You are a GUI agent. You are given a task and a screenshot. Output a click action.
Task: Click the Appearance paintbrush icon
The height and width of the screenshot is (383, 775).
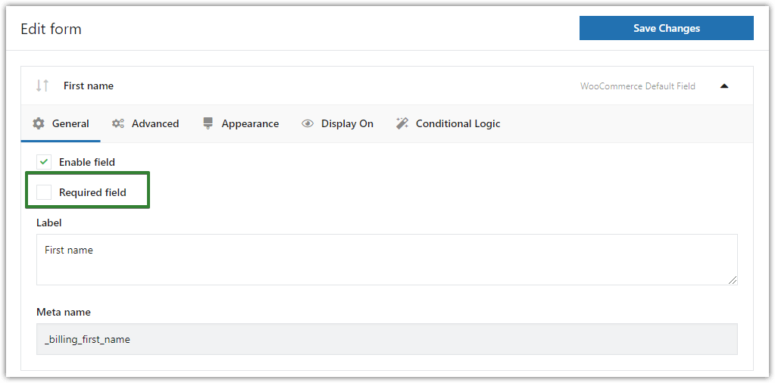208,123
